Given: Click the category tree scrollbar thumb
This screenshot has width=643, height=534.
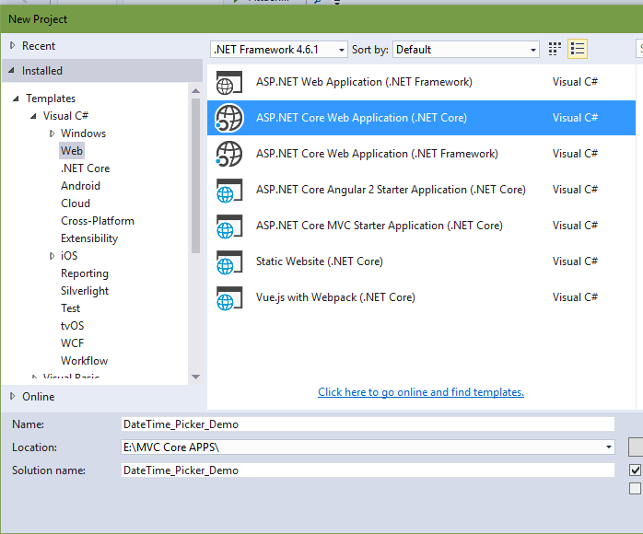Looking at the screenshot, I should tap(195, 176).
